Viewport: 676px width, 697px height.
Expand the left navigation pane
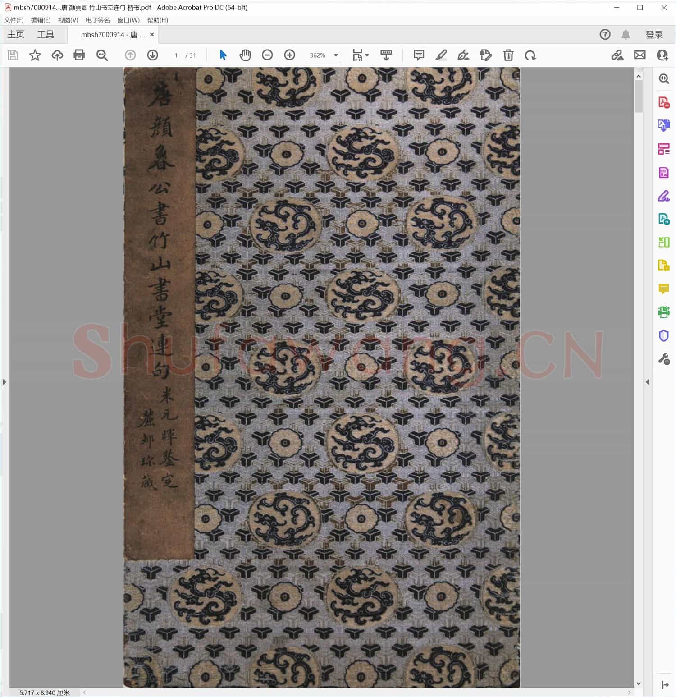(x=5, y=382)
